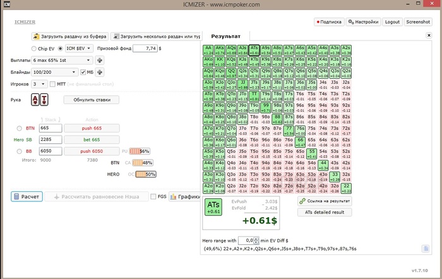Click the ten of hearts hand card
442x279 pixels.
pyautogui.click(x=44, y=100)
